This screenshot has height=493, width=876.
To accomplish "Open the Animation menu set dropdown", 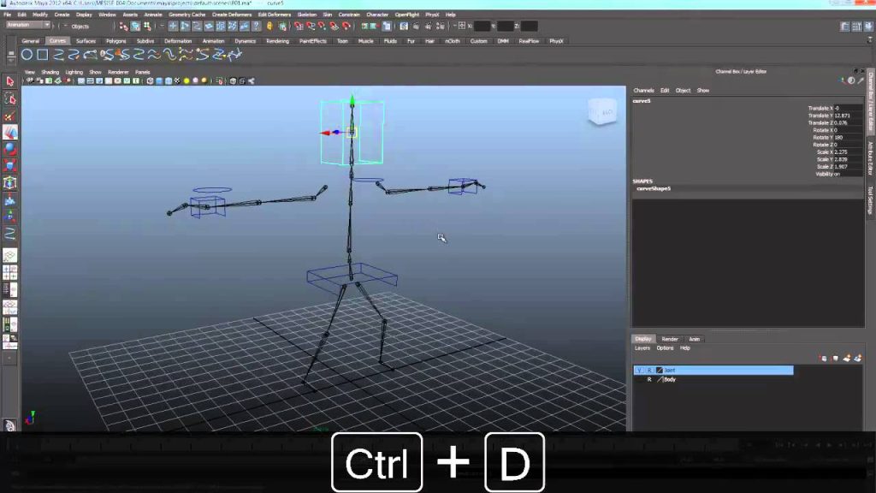I will point(28,25).
